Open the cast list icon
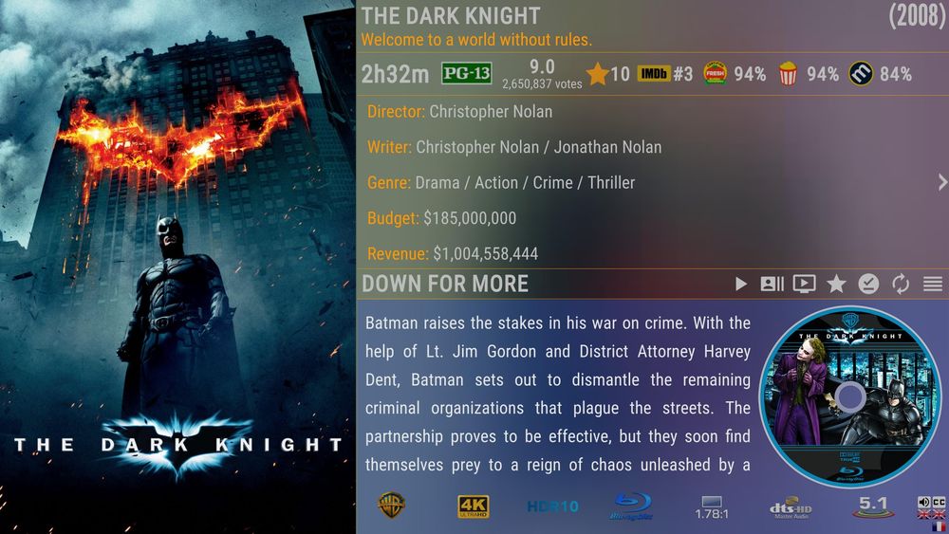 (772, 284)
